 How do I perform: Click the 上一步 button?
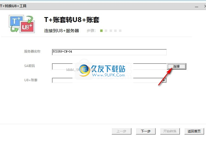click(x=121, y=131)
